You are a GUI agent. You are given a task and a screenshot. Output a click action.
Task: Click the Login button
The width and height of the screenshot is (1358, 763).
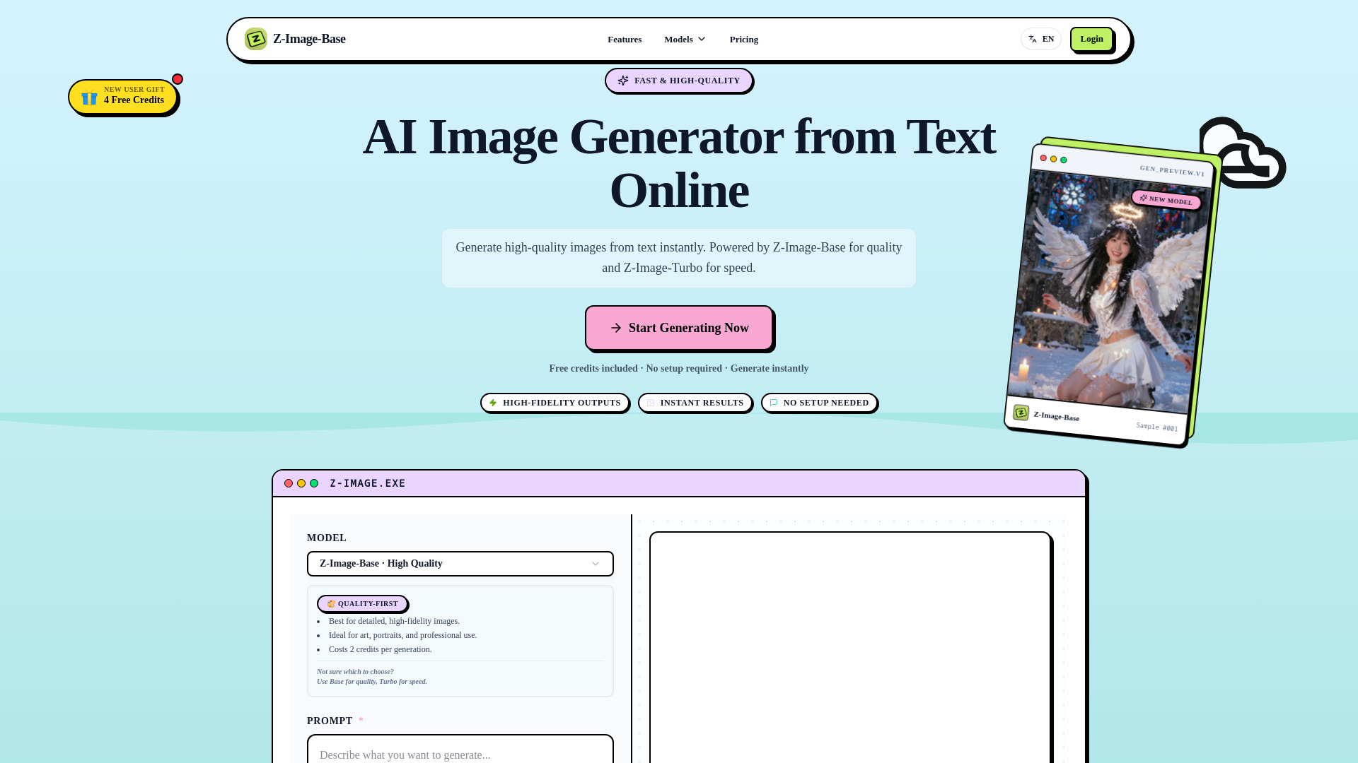(x=1091, y=39)
